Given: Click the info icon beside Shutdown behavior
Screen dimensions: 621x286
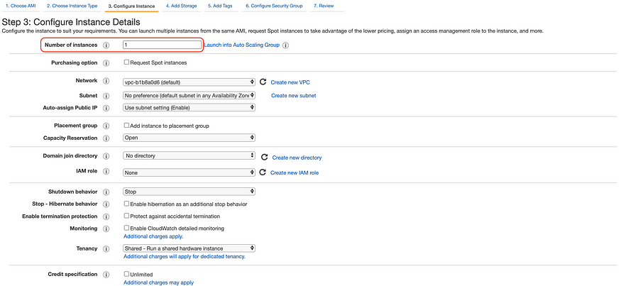Looking at the screenshot, I should (x=106, y=192).
